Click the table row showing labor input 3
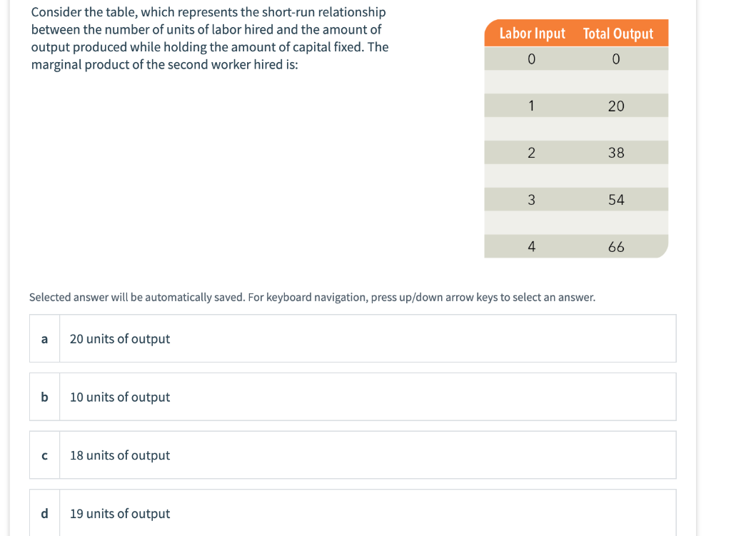 tap(576, 199)
